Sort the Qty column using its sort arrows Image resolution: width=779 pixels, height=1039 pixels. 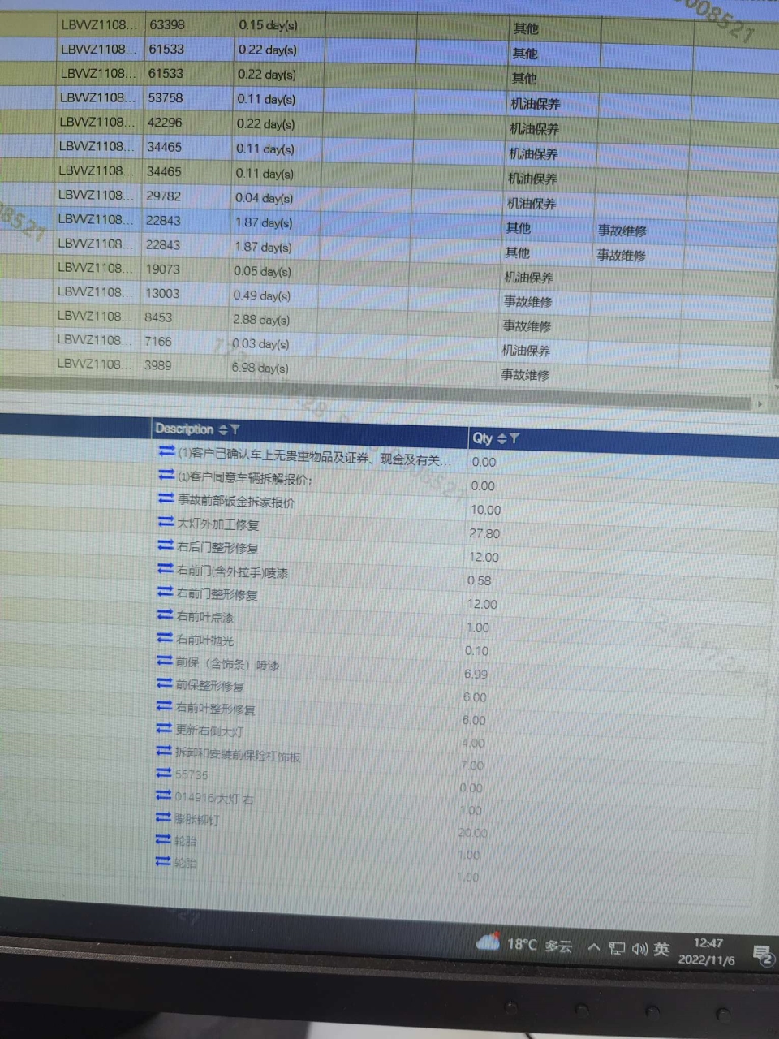click(501, 438)
